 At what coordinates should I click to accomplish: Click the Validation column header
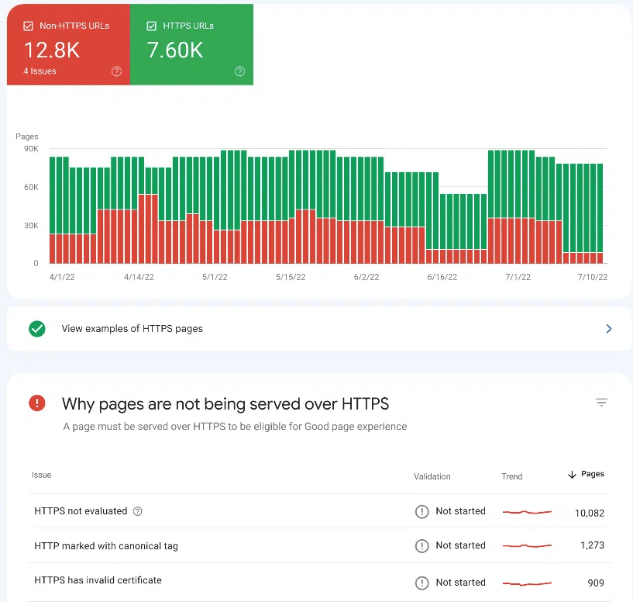(432, 476)
